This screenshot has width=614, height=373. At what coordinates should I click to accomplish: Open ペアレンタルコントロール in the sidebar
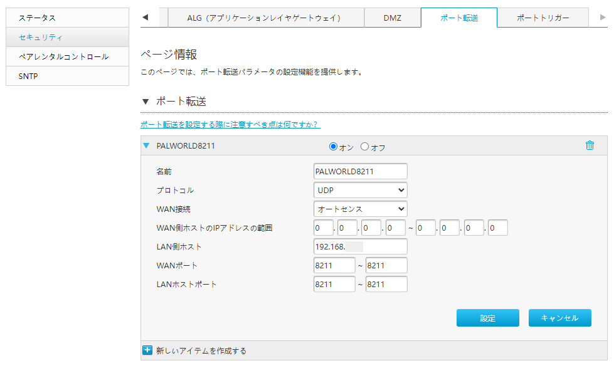67,57
